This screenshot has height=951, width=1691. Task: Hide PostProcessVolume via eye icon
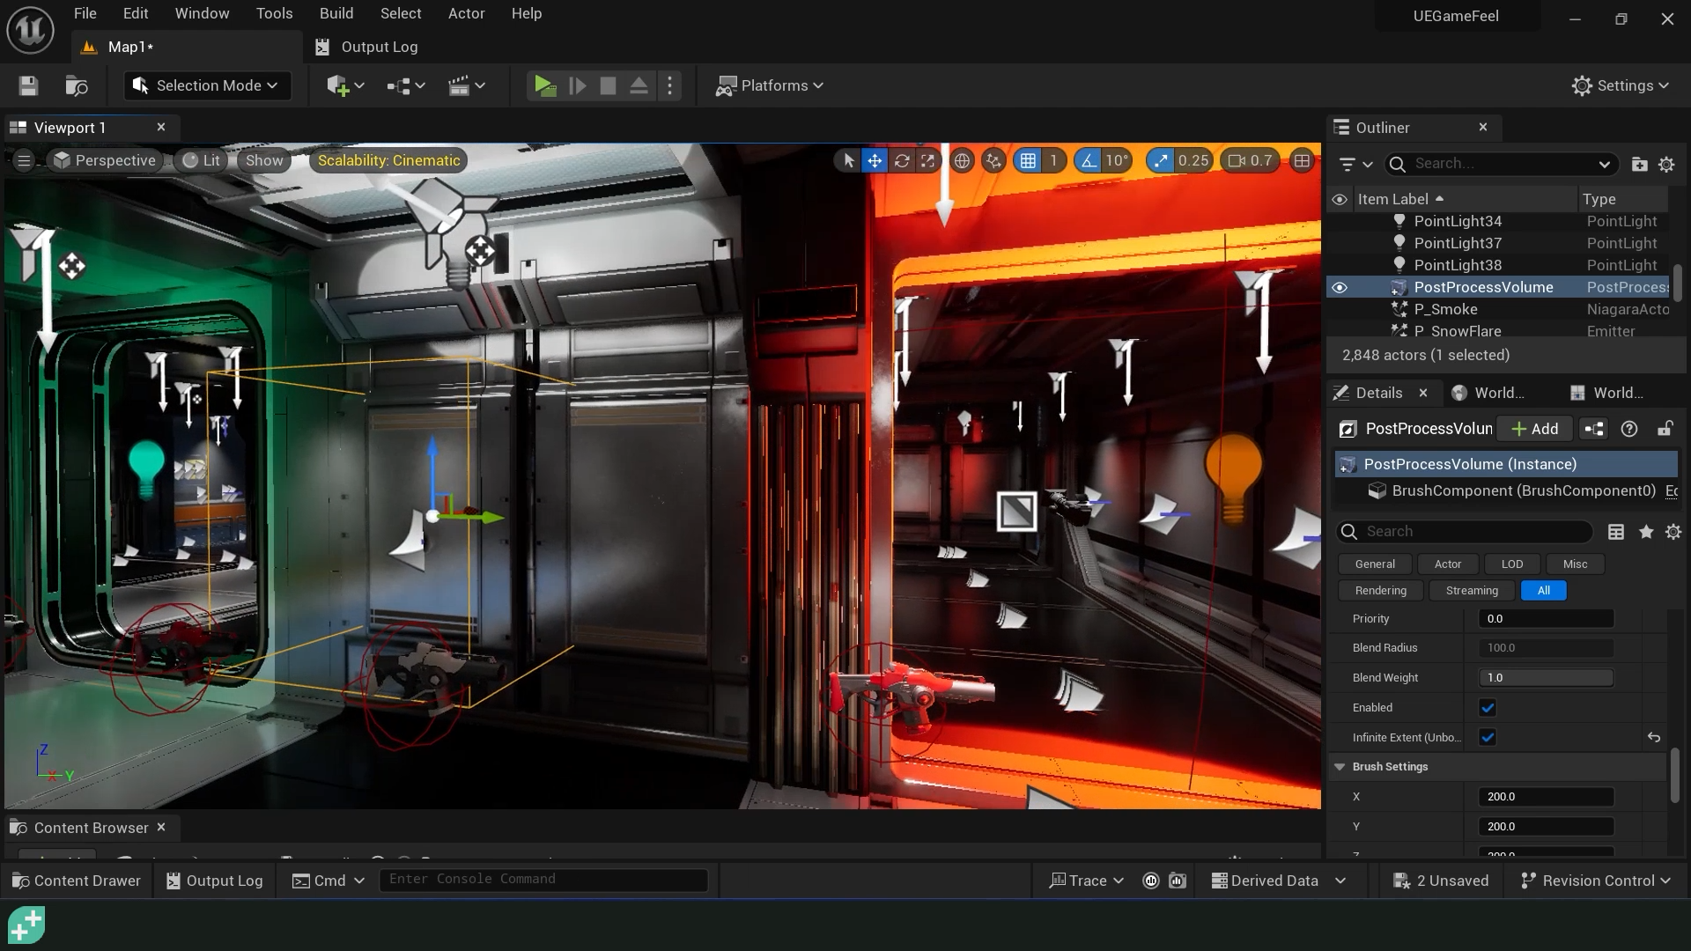click(x=1340, y=287)
